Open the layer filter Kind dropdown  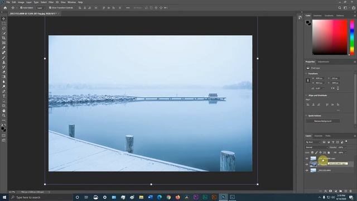313,142
